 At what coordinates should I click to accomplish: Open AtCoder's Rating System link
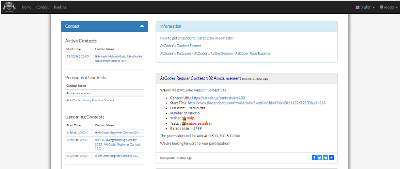tap(213, 53)
